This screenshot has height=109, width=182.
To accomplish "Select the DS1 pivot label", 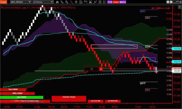I will click(148, 90).
